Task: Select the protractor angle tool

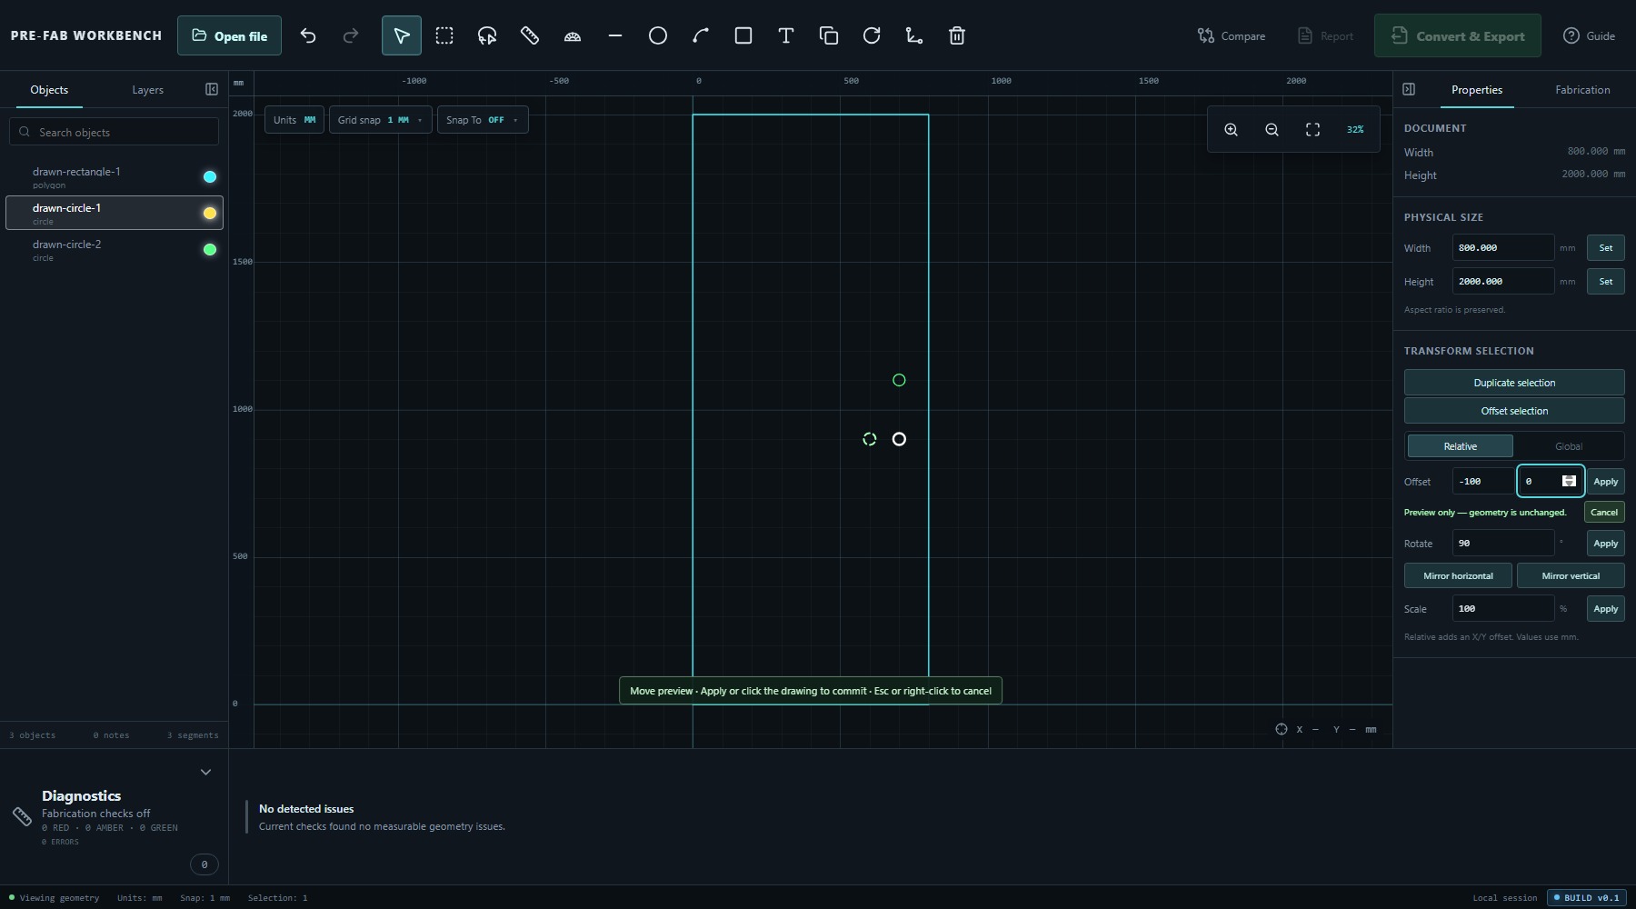Action: pyautogui.click(x=573, y=35)
